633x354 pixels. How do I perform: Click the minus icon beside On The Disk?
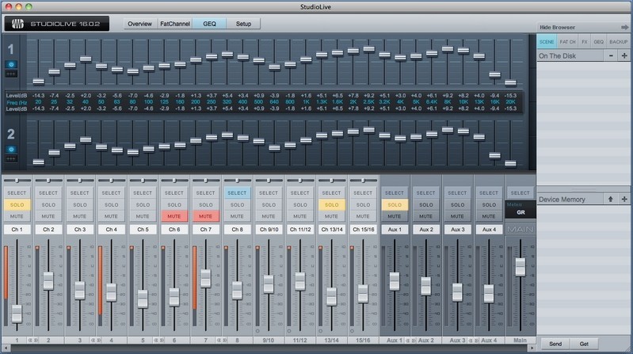[x=611, y=55]
